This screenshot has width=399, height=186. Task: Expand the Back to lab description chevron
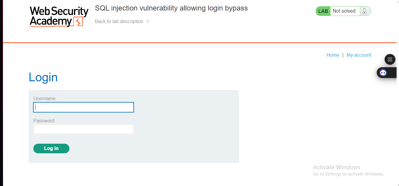[x=147, y=21]
